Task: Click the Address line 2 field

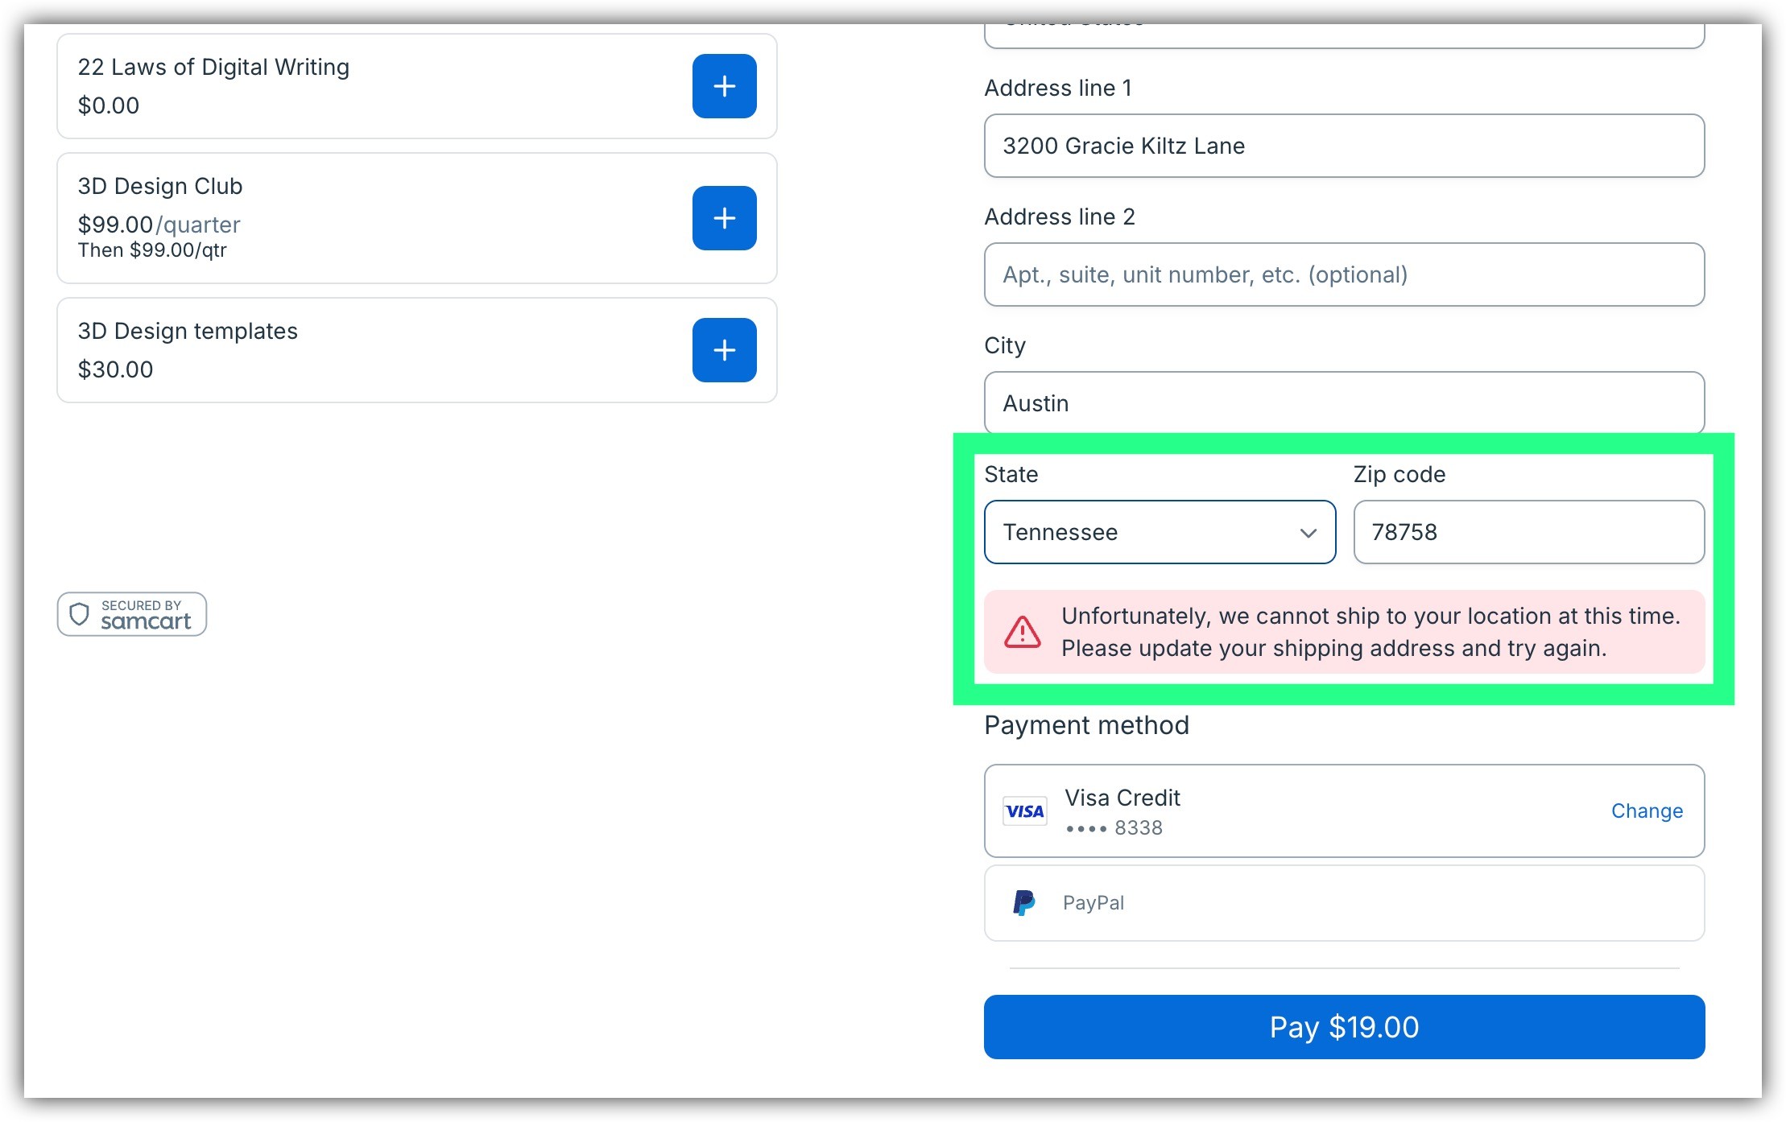Action: (1343, 274)
